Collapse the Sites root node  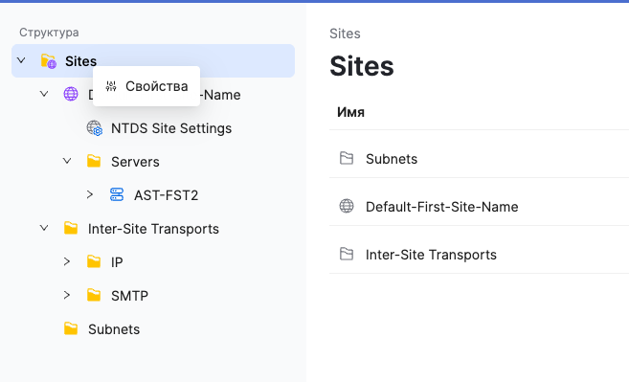[21, 60]
